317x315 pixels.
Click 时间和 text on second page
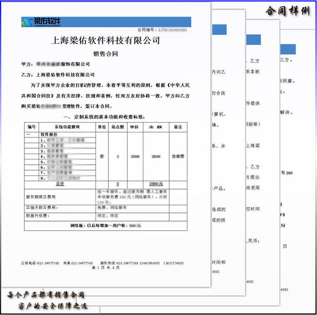point(219,262)
